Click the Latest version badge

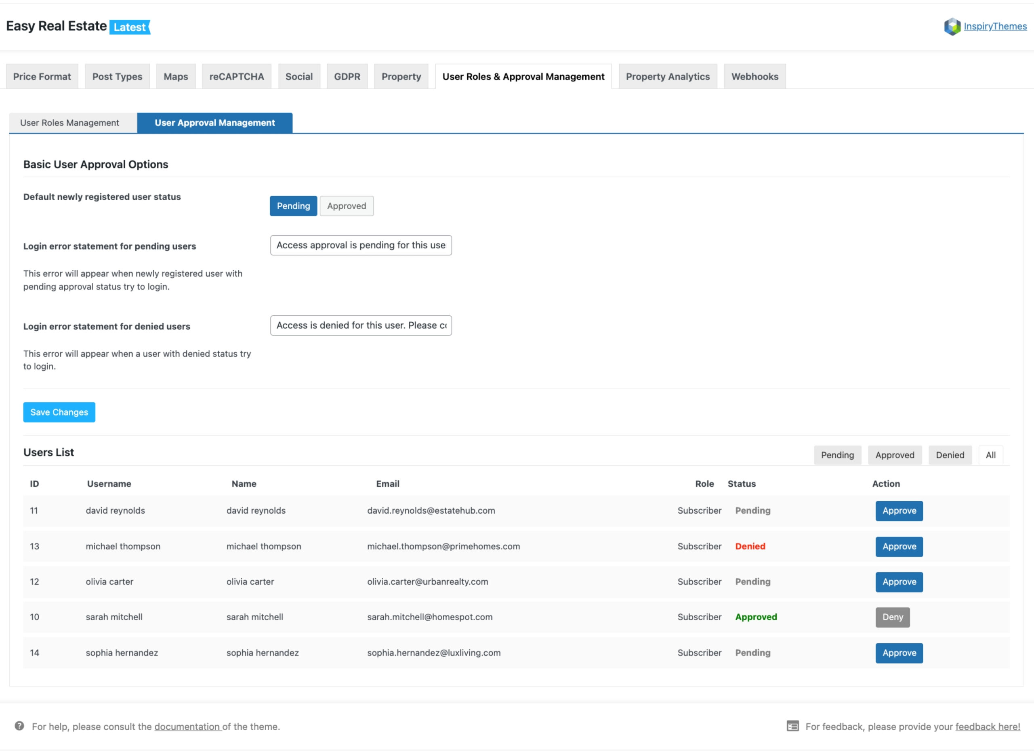pyautogui.click(x=130, y=27)
